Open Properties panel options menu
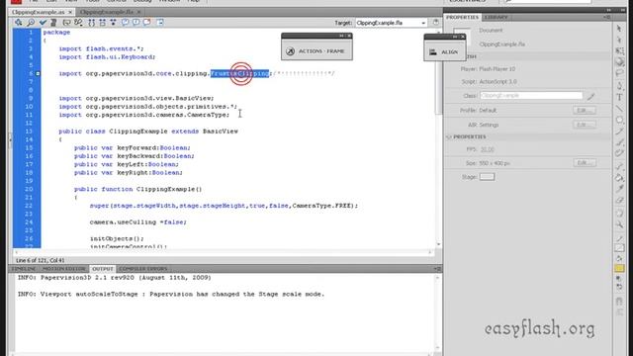 [606, 18]
